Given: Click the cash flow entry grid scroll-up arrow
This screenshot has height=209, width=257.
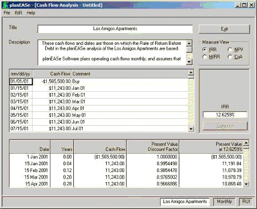Looking at the screenshot, I should coord(191,72).
